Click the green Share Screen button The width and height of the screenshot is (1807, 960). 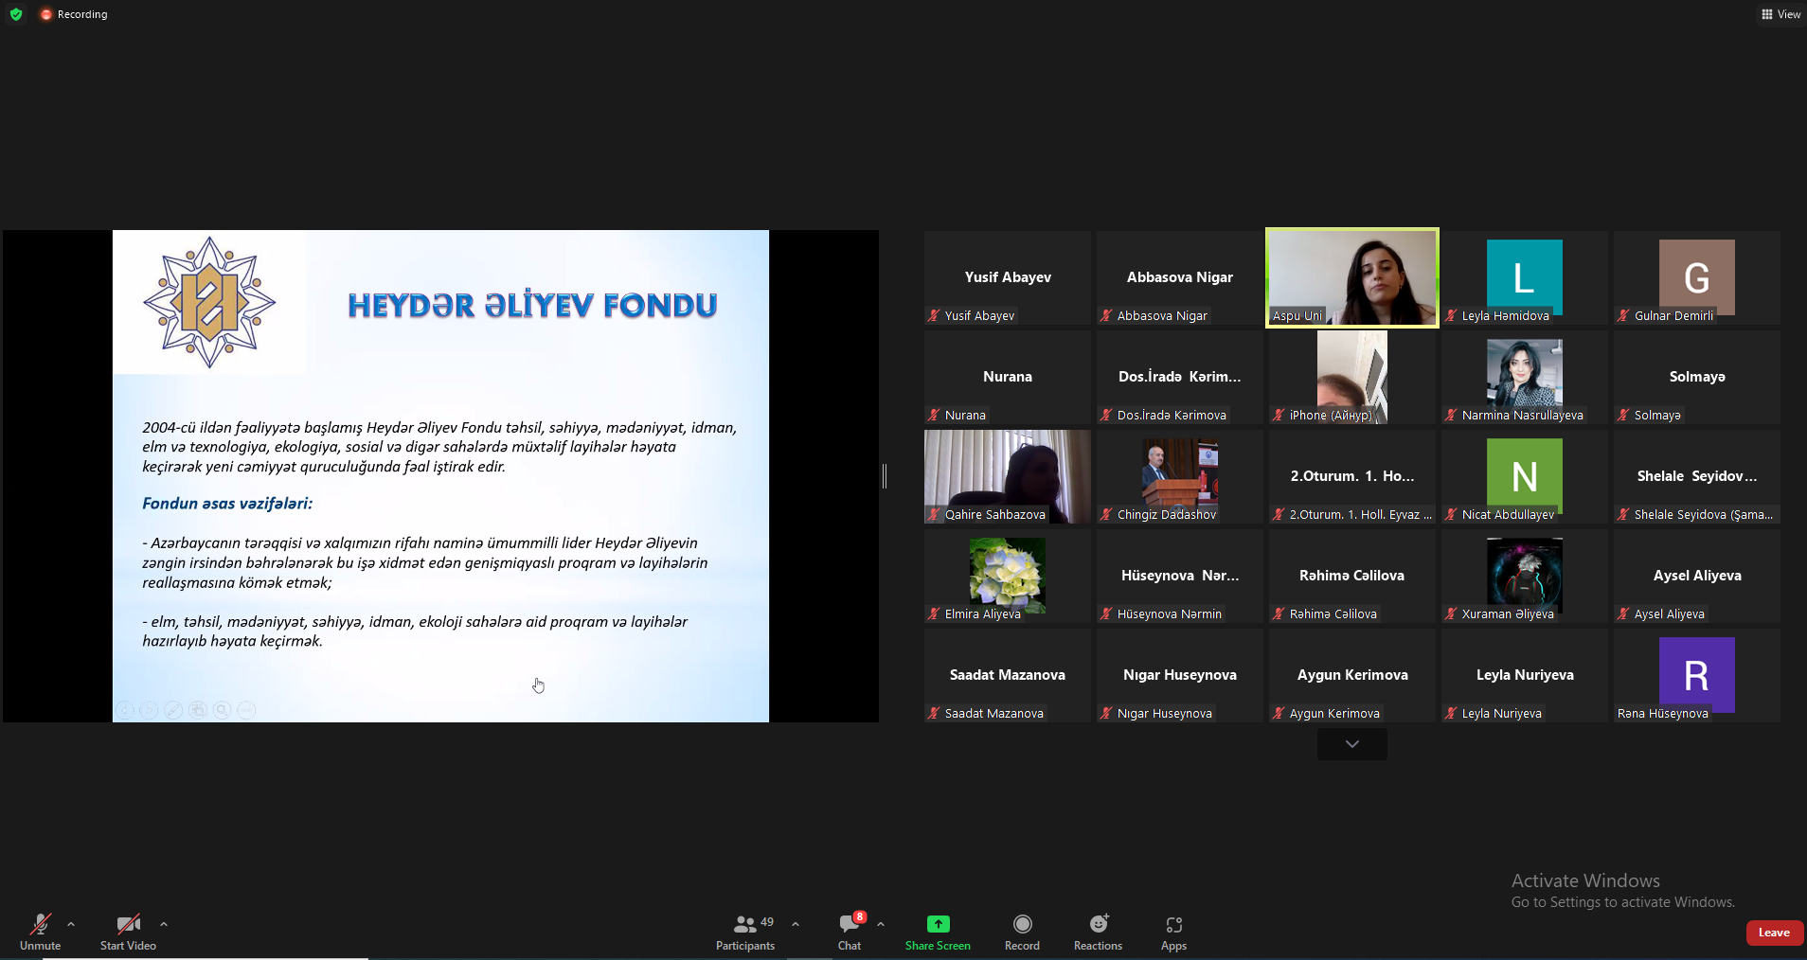tap(938, 932)
